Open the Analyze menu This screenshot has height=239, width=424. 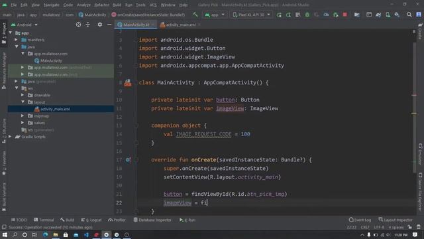[83, 5]
